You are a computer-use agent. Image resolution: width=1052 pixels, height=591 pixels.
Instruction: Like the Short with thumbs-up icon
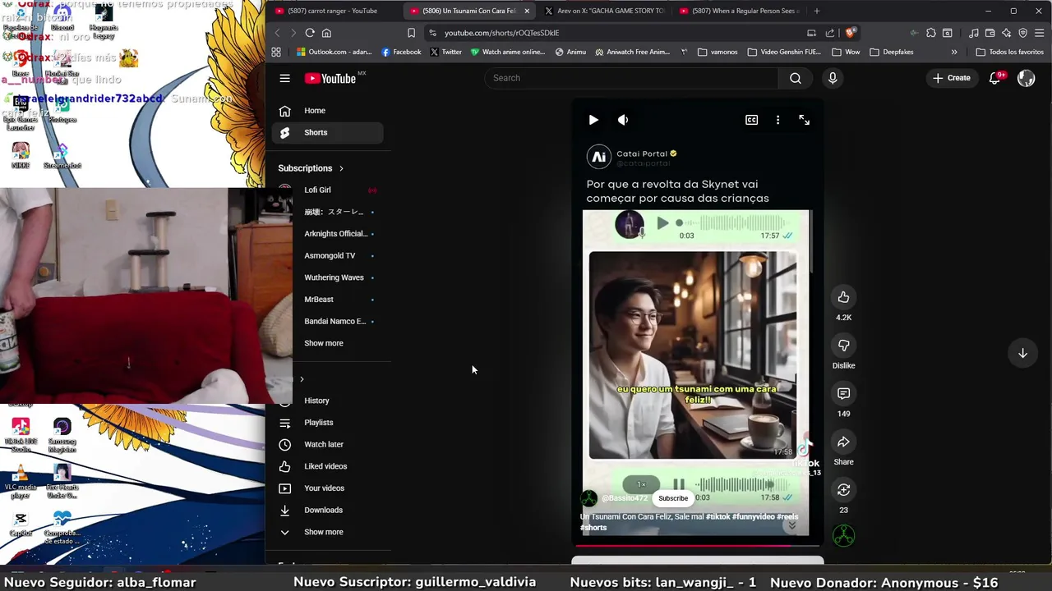[843, 297]
